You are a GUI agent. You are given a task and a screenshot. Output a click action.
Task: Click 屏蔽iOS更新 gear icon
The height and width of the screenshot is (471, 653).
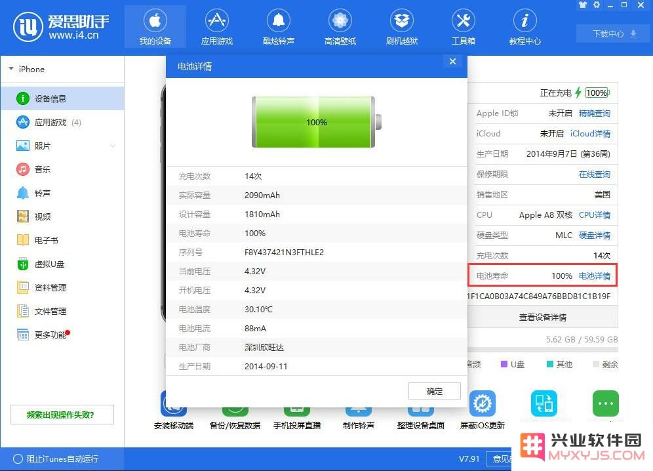(483, 403)
